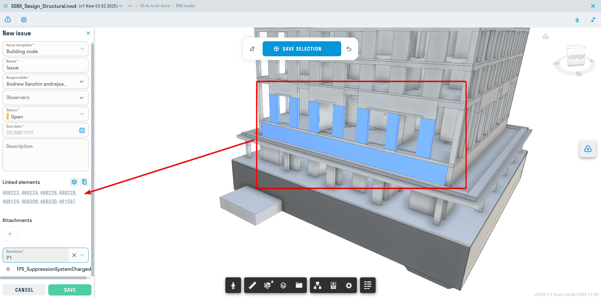Screen dimensions: 601x298
Task: Open linked element 468129
Action: coord(11,202)
